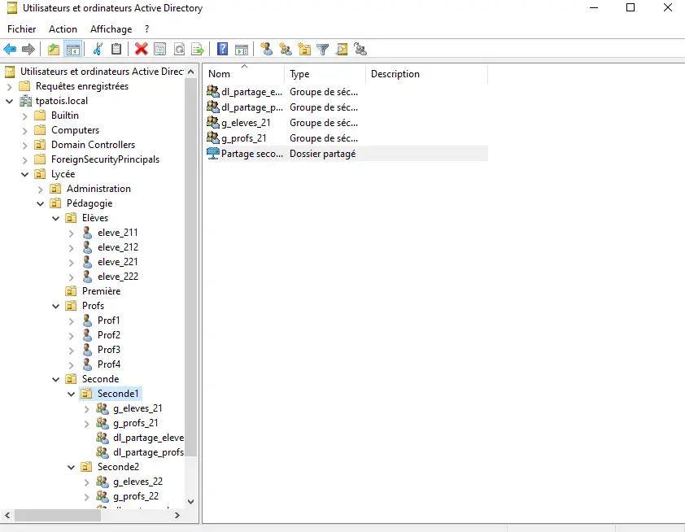Open the Fichier menu

tap(21, 28)
